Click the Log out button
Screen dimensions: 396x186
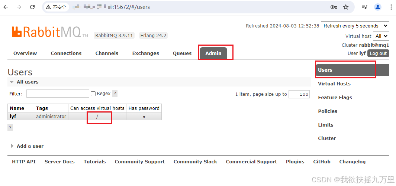(378, 53)
